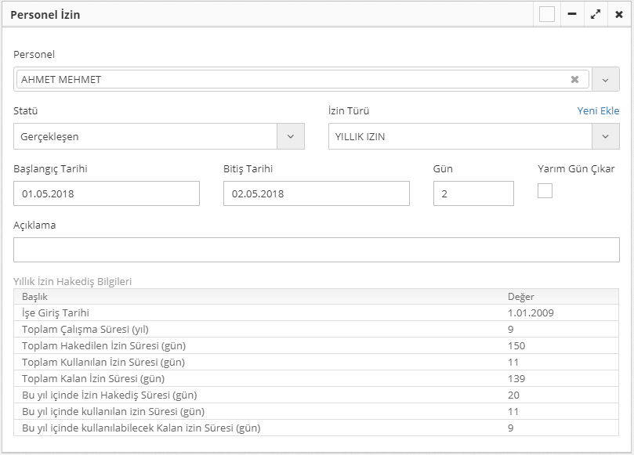The image size is (634, 455).
Task: Minimize the Personel İzin window
Action: tap(572, 14)
